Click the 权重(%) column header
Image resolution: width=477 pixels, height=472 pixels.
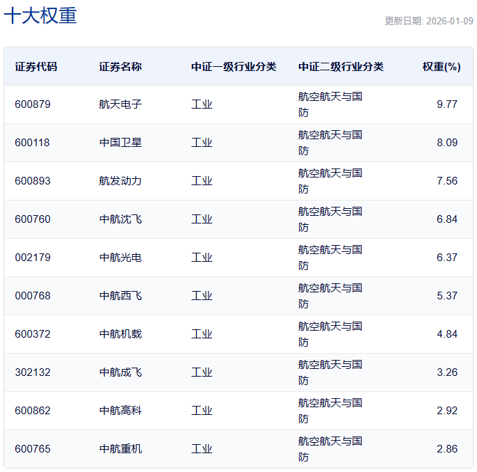[x=441, y=67]
